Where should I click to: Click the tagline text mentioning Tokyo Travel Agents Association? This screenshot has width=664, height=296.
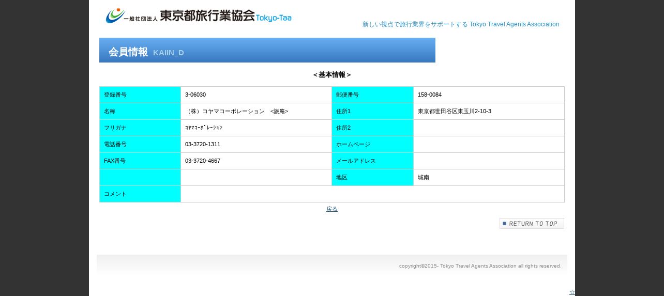point(461,24)
